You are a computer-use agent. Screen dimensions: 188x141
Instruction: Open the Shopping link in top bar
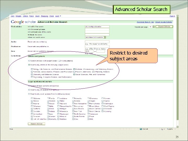point(44,16)
